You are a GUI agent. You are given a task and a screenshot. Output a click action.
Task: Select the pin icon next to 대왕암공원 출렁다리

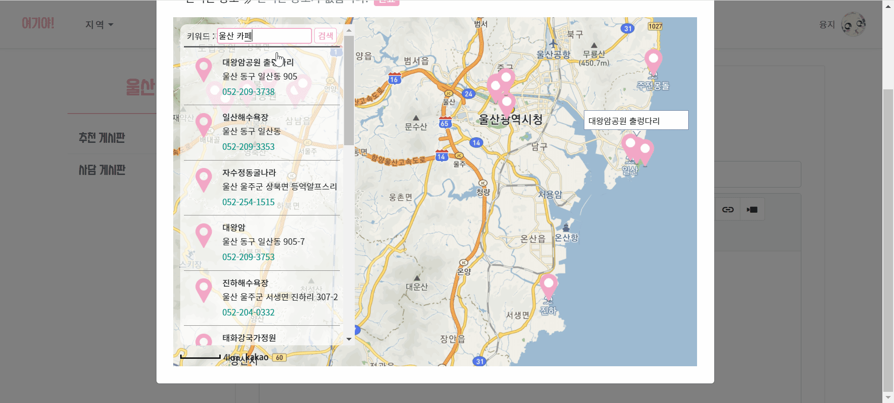[x=203, y=70]
